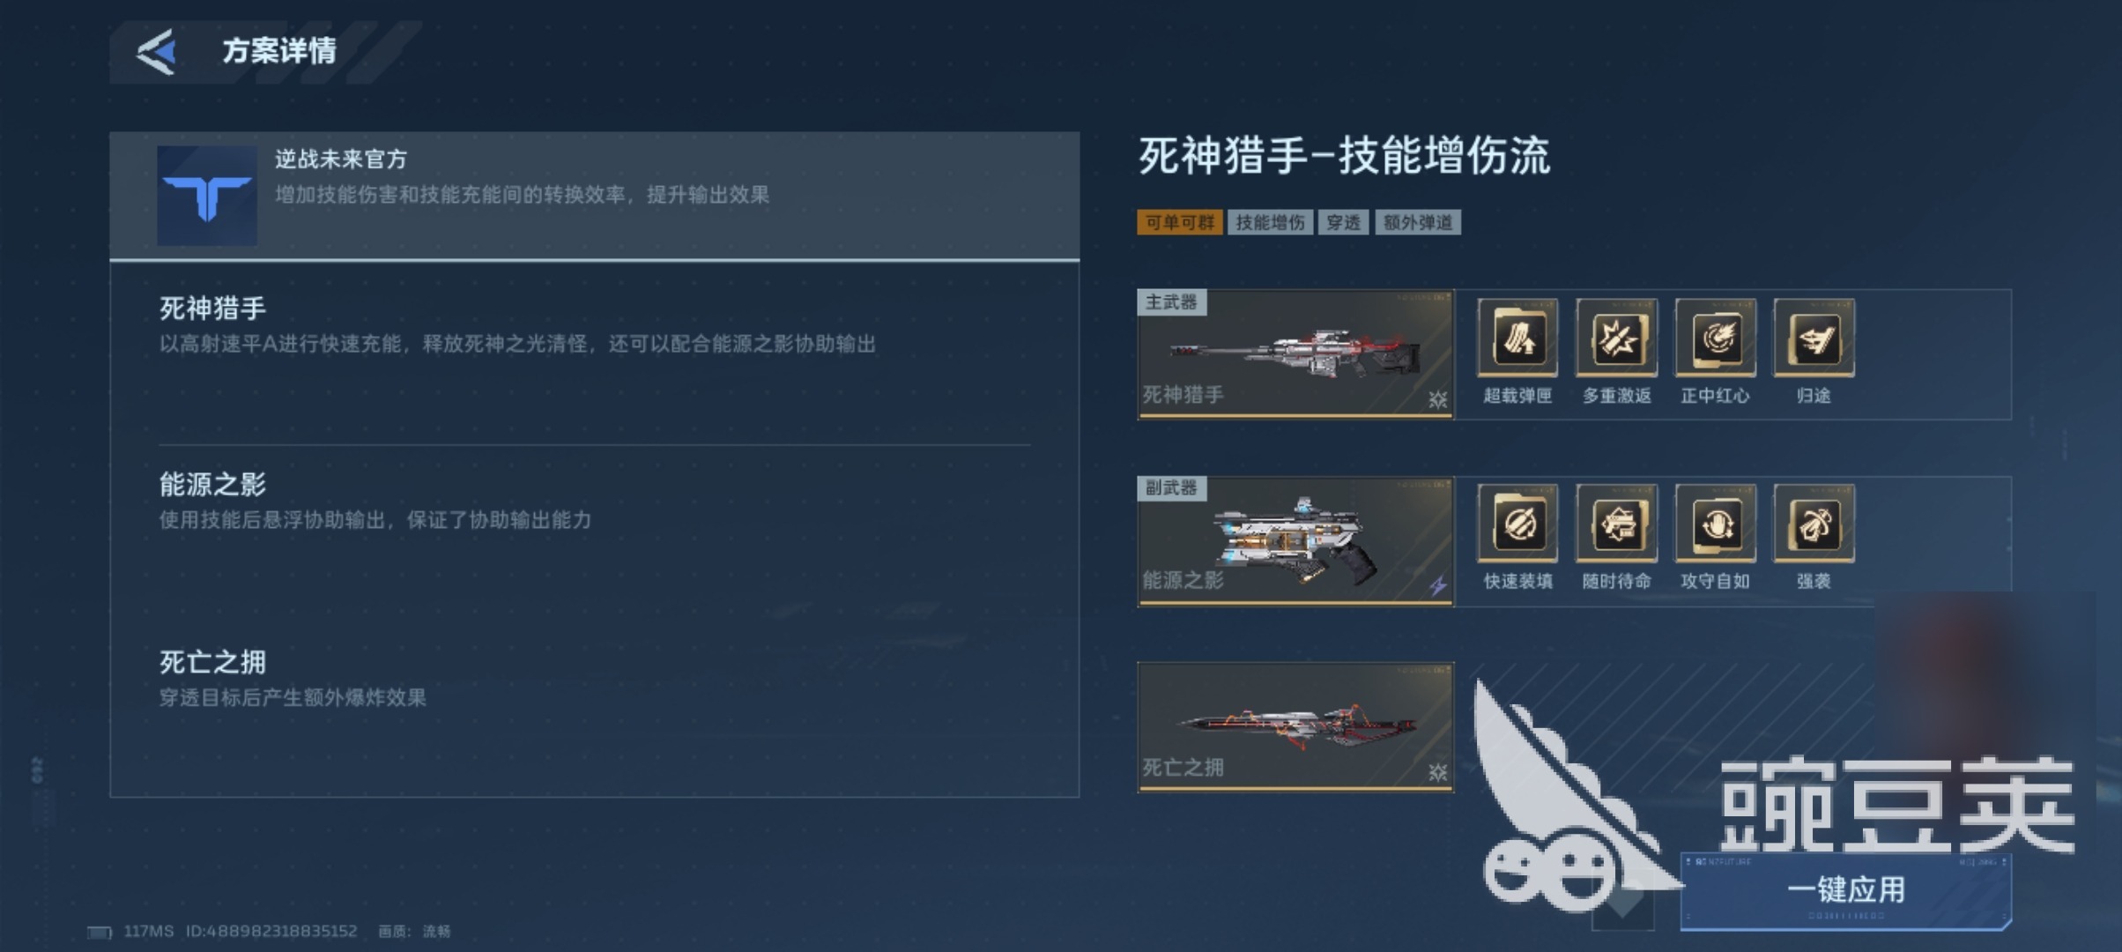Go back using the arrow icon
2122x952 pixels.
coord(157,52)
